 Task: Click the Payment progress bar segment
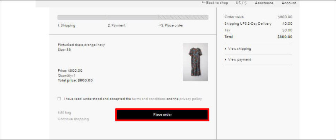(133, 17)
